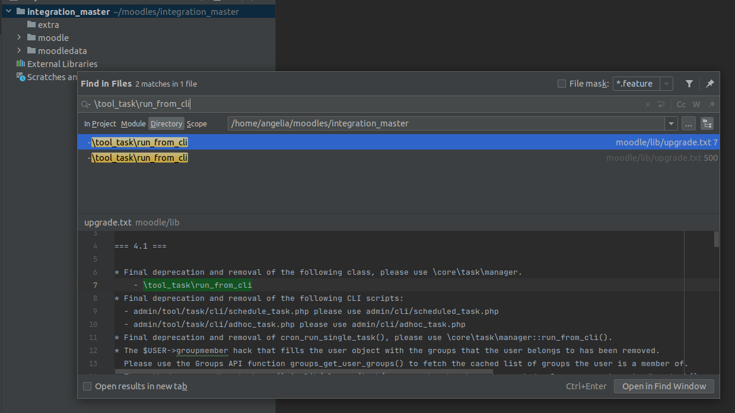Click the adhoc_task.php line in preview
This screenshot has height=413, width=735.
pos(295,325)
